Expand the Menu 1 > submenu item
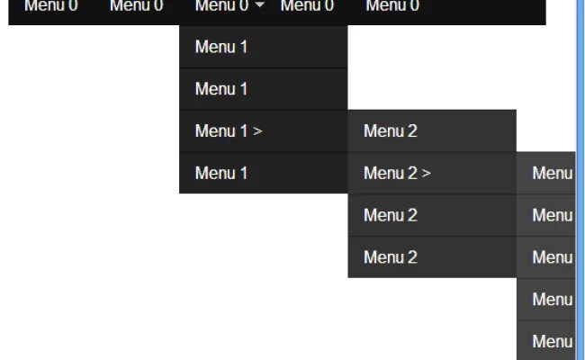The image size is (585, 360). coord(264,130)
